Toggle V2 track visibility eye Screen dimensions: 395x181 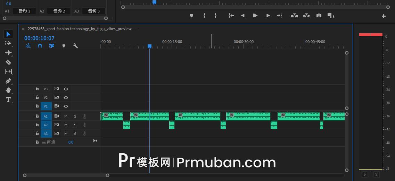(x=66, y=97)
